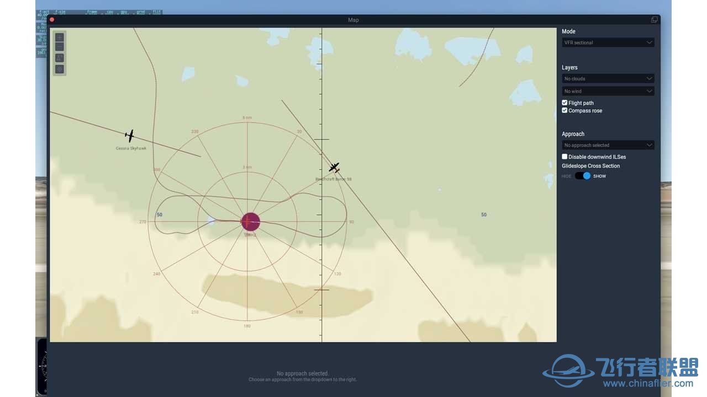This screenshot has height=397, width=707.
Task: Click the 3 nm range ring label
Action: point(247,167)
